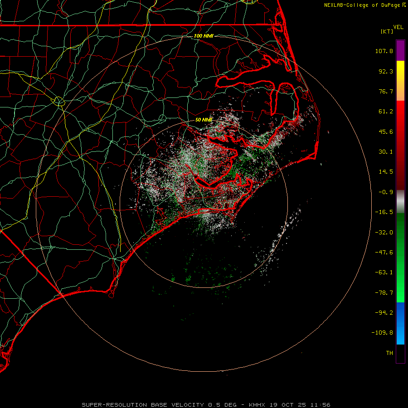Click the black TH color bar segment

(400, 353)
